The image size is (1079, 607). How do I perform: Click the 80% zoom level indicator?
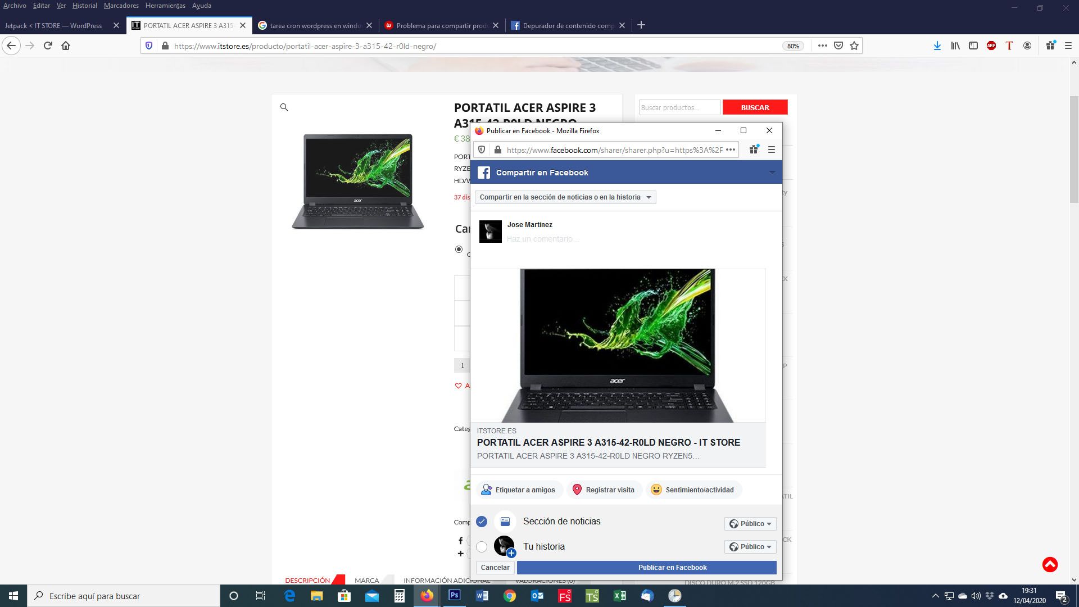(x=793, y=46)
